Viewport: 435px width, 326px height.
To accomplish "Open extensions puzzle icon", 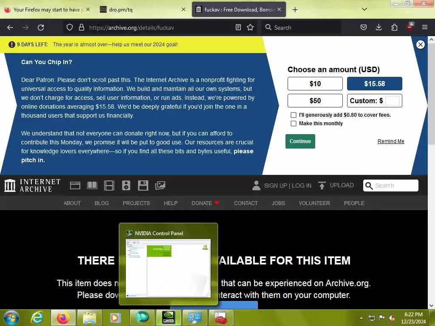I will click(394, 28).
